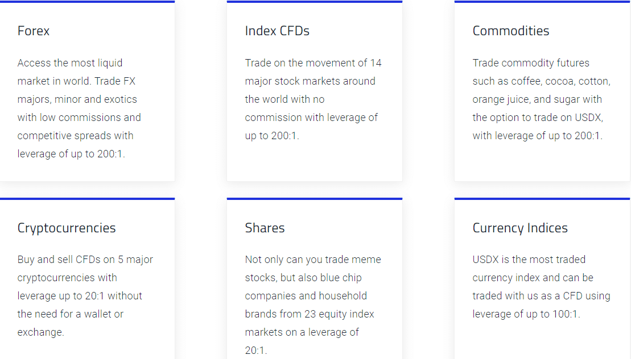
Task: Click the Commodities card heading
Action: [x=511, y=31]
